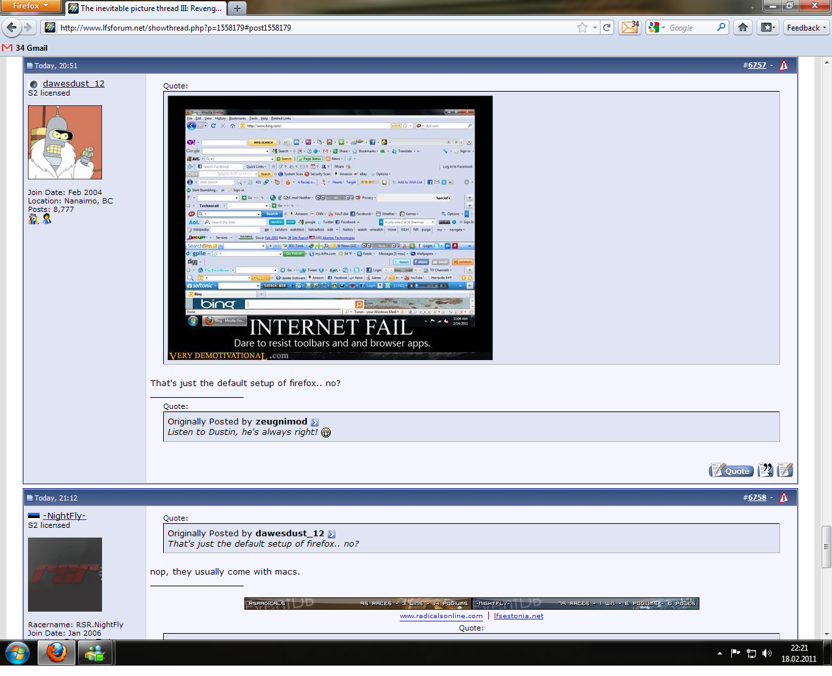Click "nop, they usually come with macs." text
The image size is (832, 676).
pos(225,572)
